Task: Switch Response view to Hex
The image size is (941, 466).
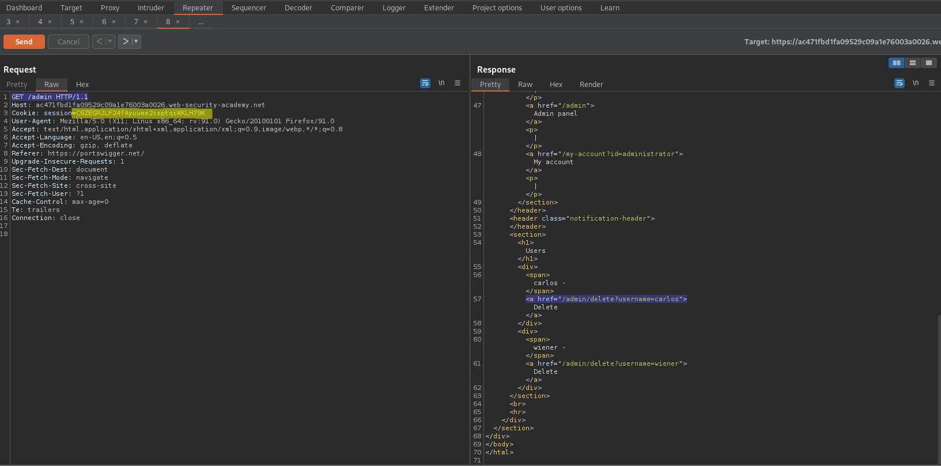Action: point(556,84)
